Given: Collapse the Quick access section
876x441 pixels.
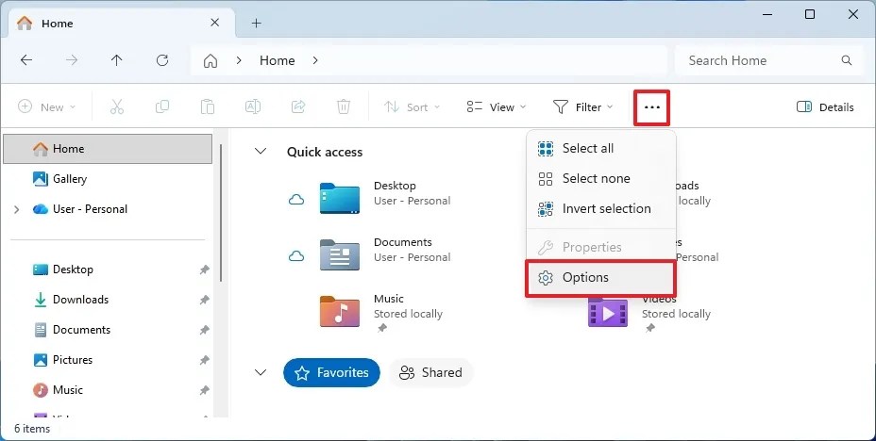Looking at the screenshot, I should [x=261, y=151].
